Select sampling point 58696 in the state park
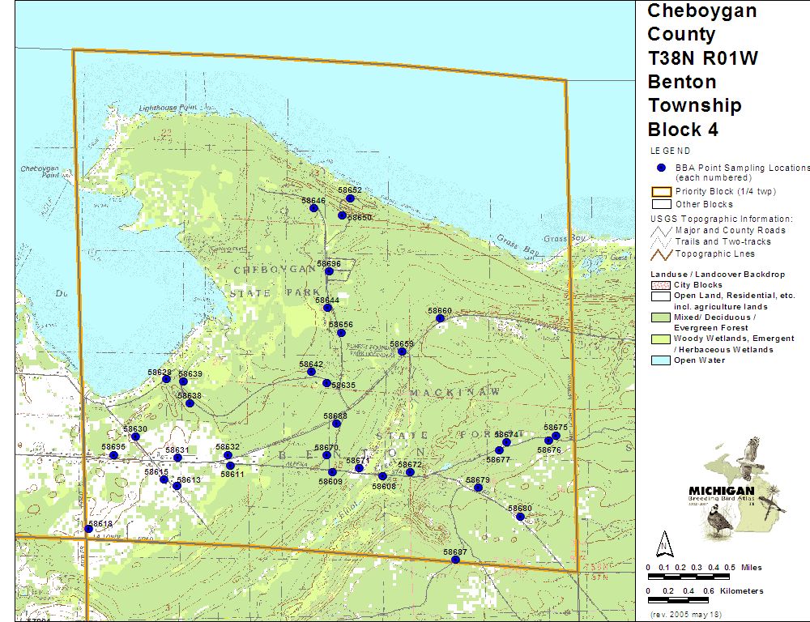The width and height of the screenshot is (810, 622). click(329, 271)
